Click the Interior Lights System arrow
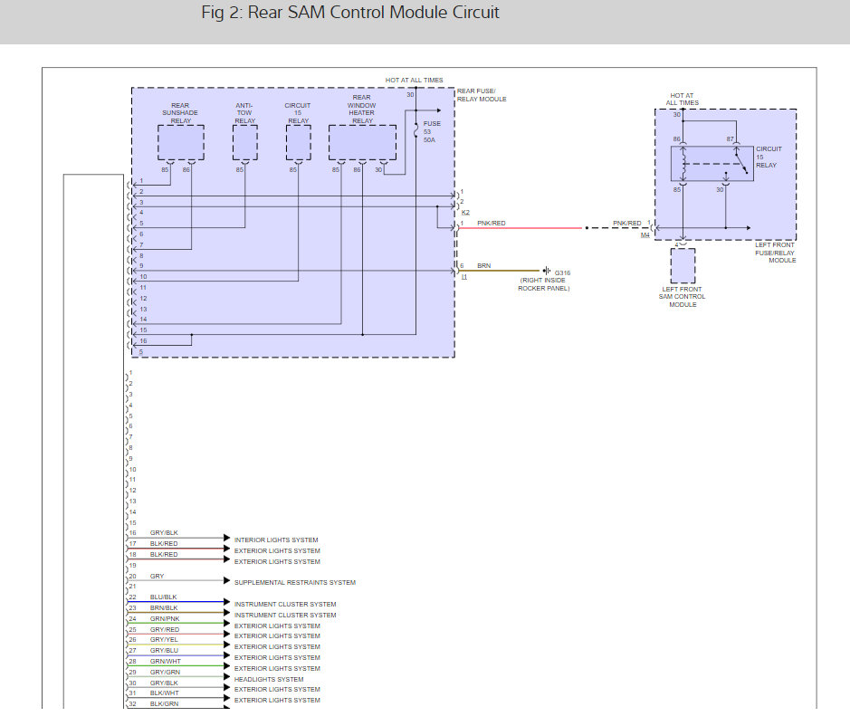 click(227, 538)
